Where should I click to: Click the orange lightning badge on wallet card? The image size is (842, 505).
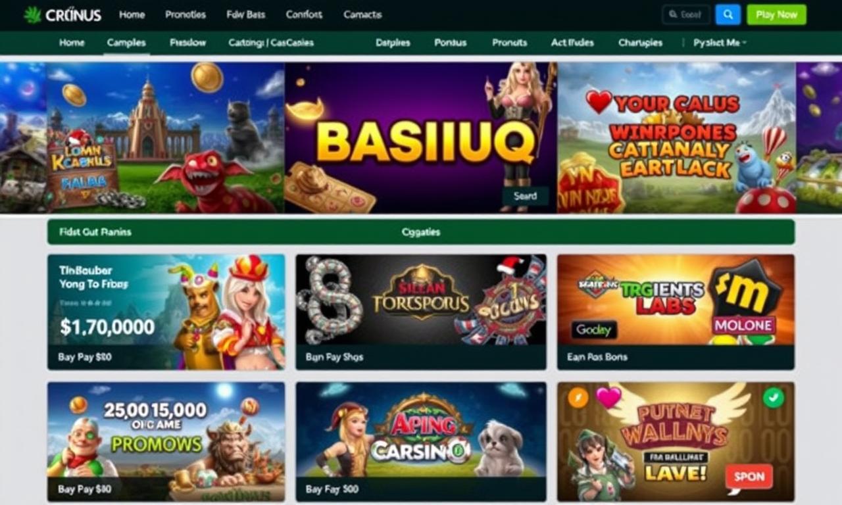[x=578, y=397]
